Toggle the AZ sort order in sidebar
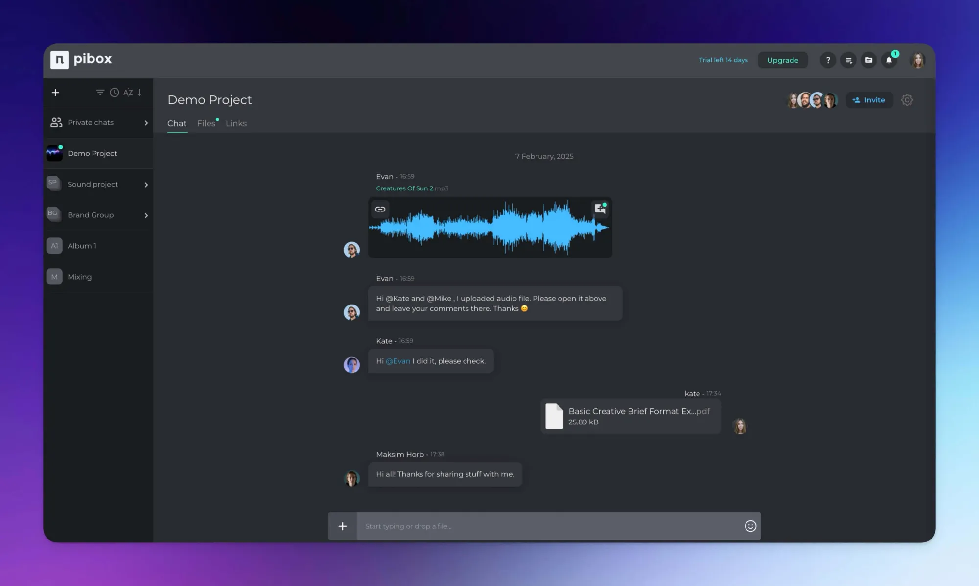Screen dimensions: 979x586 (x=128, y=93)
